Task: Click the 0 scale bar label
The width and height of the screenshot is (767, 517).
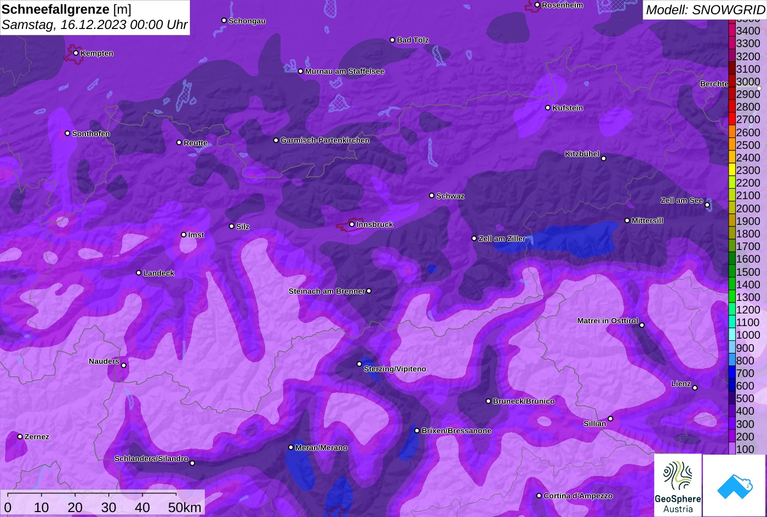Action: (x=8, y=507)
